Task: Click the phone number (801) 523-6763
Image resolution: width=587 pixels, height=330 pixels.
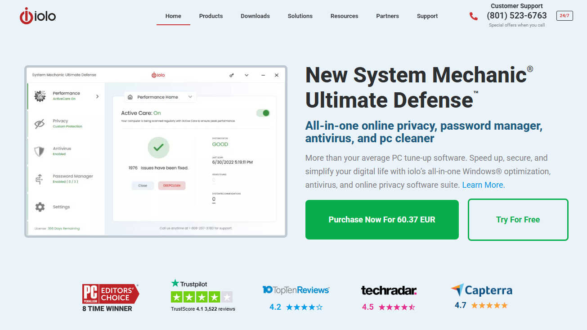Action: [x=517, y=15]
